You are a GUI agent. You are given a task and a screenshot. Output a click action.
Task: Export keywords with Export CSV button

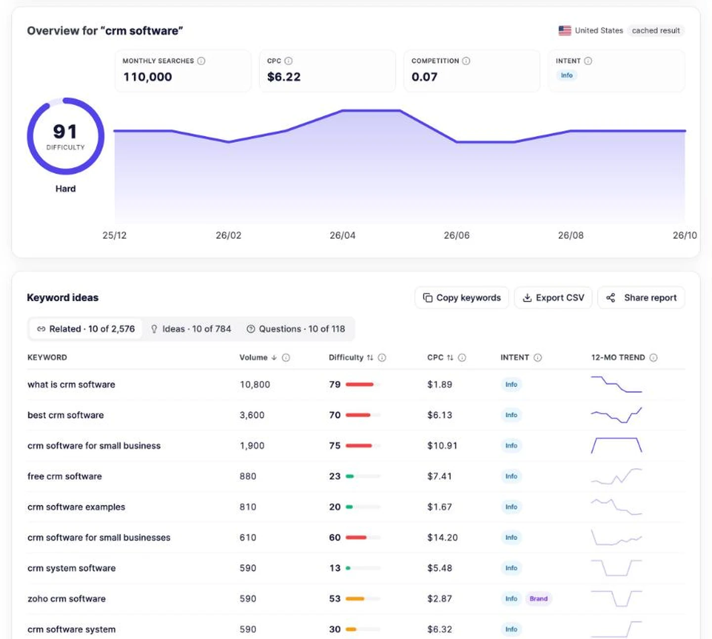[553, 298]
